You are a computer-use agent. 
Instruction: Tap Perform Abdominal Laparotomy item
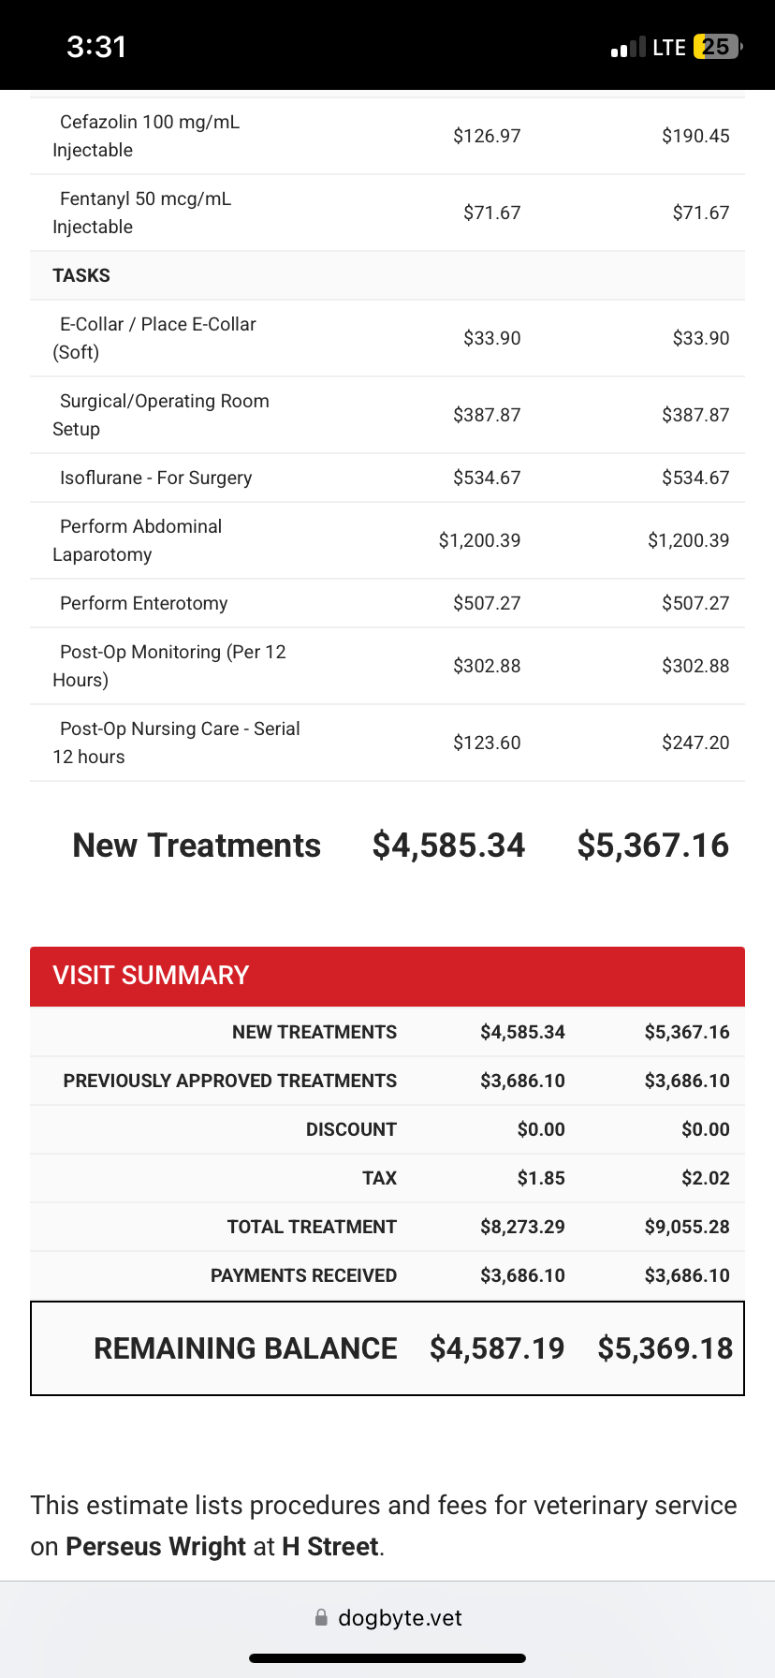140,540
